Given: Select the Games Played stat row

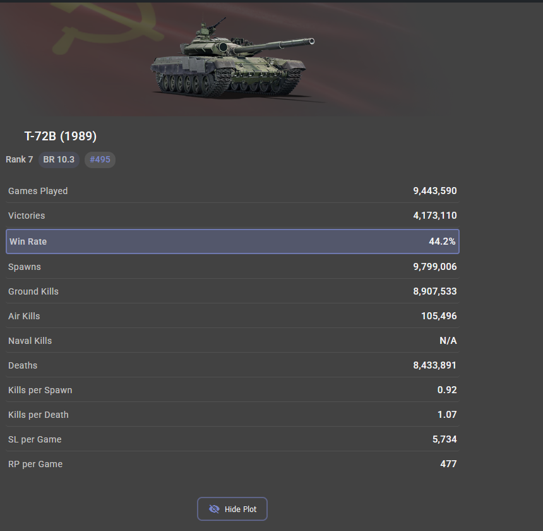Looking at the screenshot, I should (x=233, y=191).
